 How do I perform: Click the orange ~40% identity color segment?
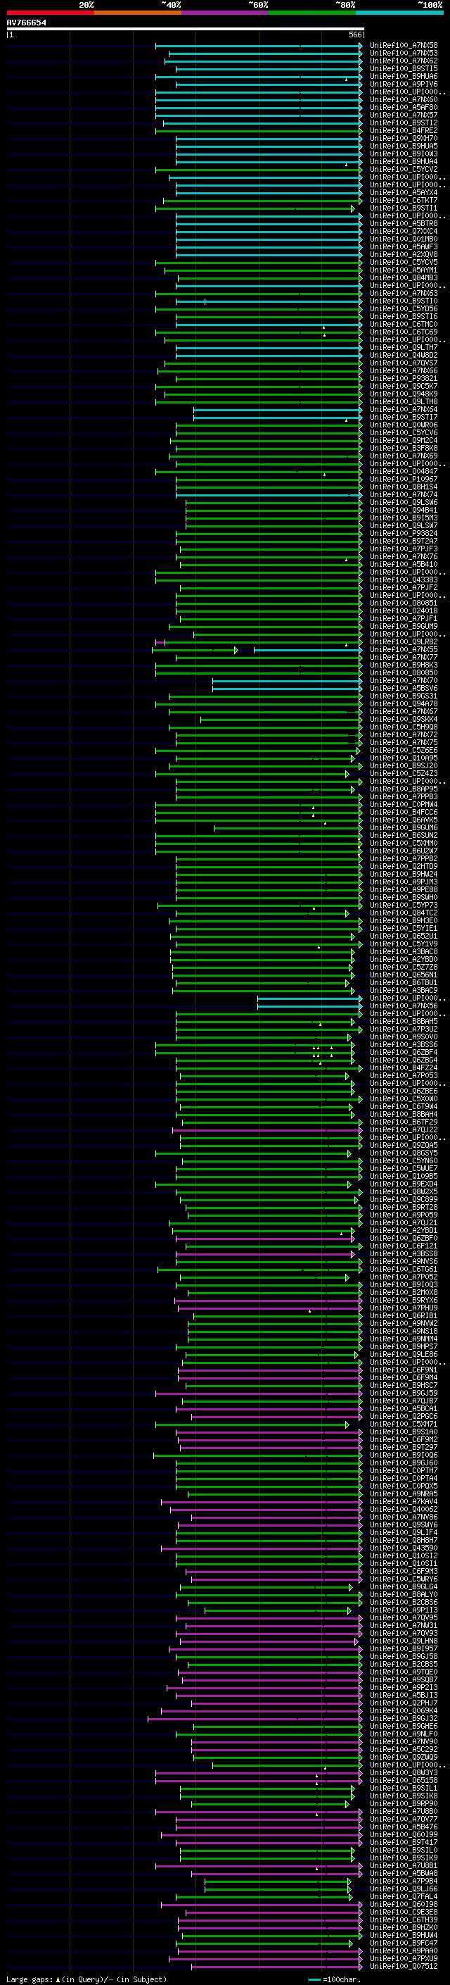(x=138, y=13)
